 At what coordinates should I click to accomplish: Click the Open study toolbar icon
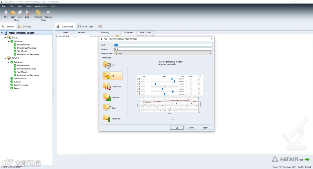point(13,13)
